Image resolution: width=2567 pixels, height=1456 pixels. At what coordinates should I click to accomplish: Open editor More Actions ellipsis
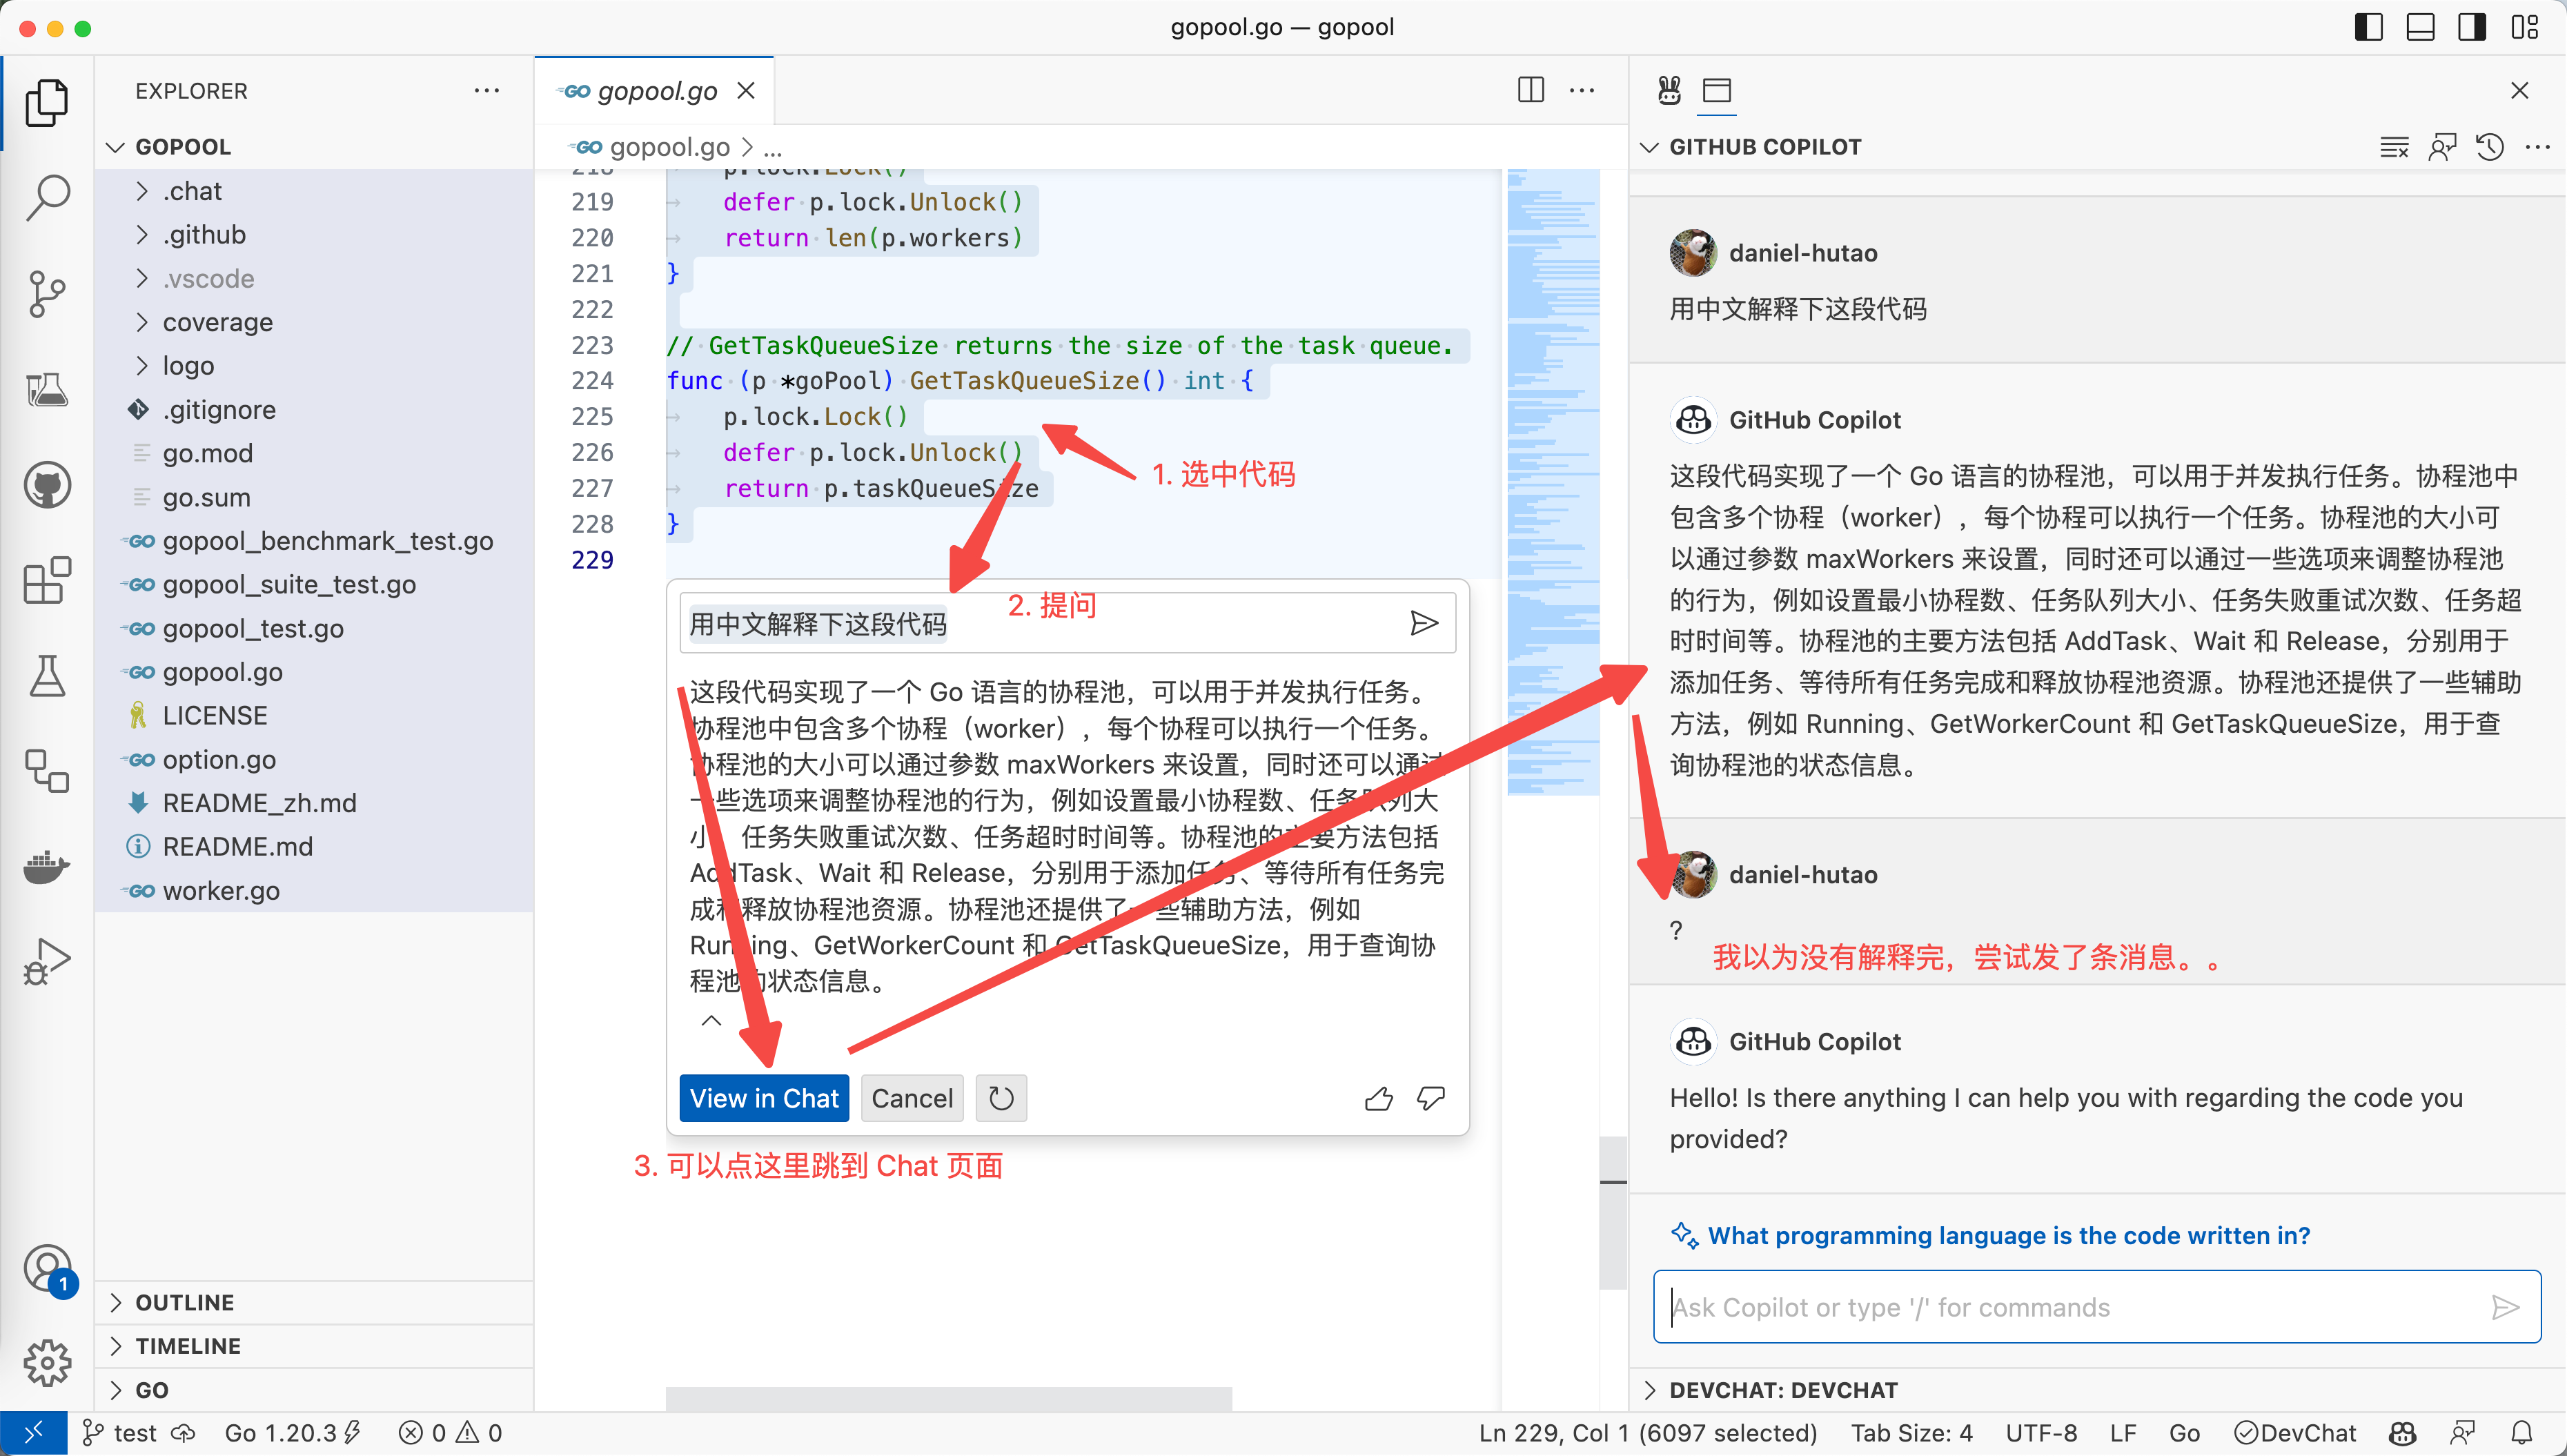pyautogui.click(x=1582, y=90)
